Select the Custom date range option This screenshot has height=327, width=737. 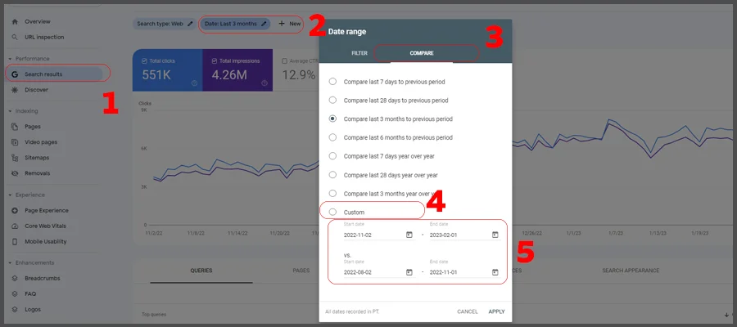click(x=332, y=212)
